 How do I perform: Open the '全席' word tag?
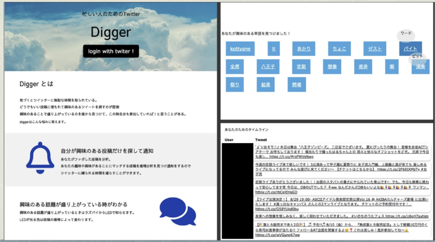(x=234, y=66)
